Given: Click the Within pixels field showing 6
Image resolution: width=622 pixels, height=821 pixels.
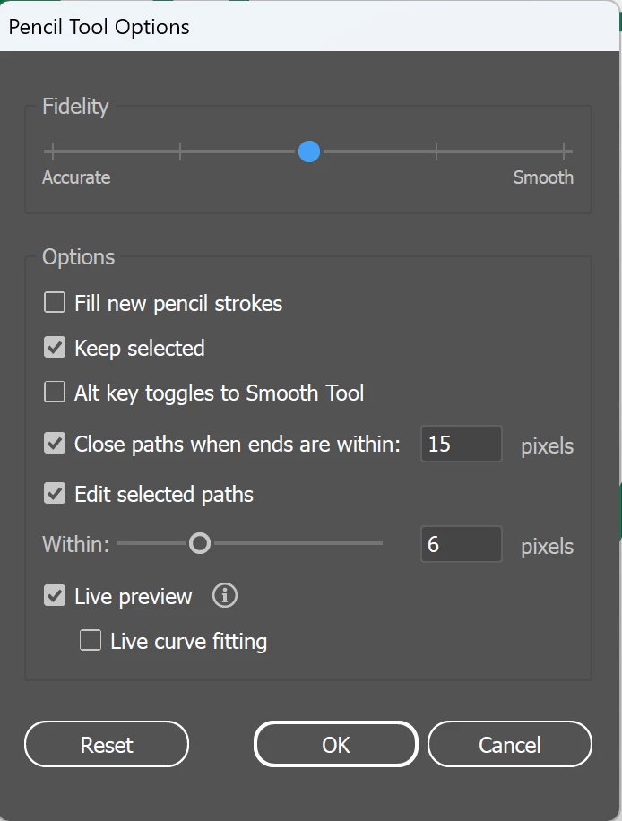Looking at the screenshot, I should pos(461,544).
